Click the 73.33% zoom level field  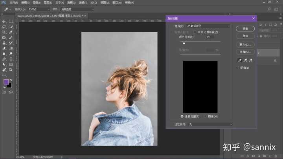(x=20, y=157)
